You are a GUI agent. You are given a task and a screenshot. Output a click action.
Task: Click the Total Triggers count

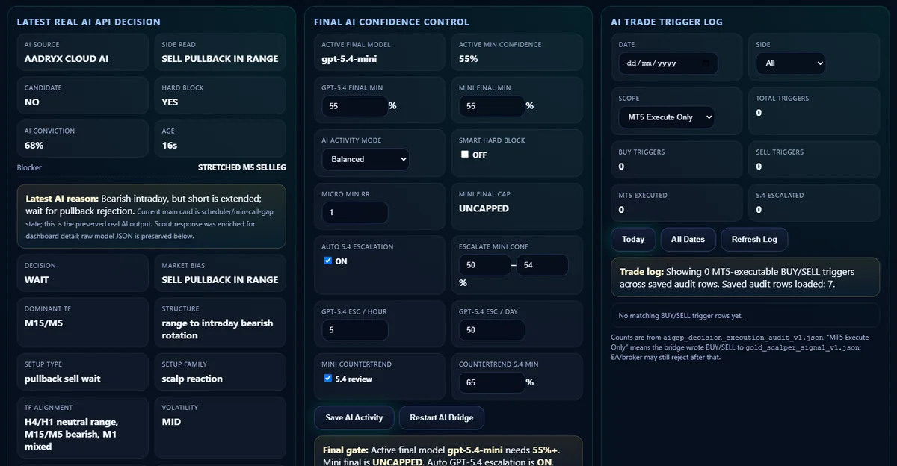[x=759, y=113]
